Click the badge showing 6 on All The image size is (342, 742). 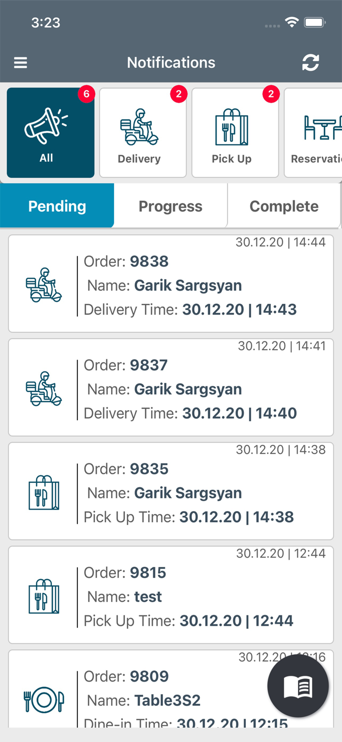click(x=87, y=94)
